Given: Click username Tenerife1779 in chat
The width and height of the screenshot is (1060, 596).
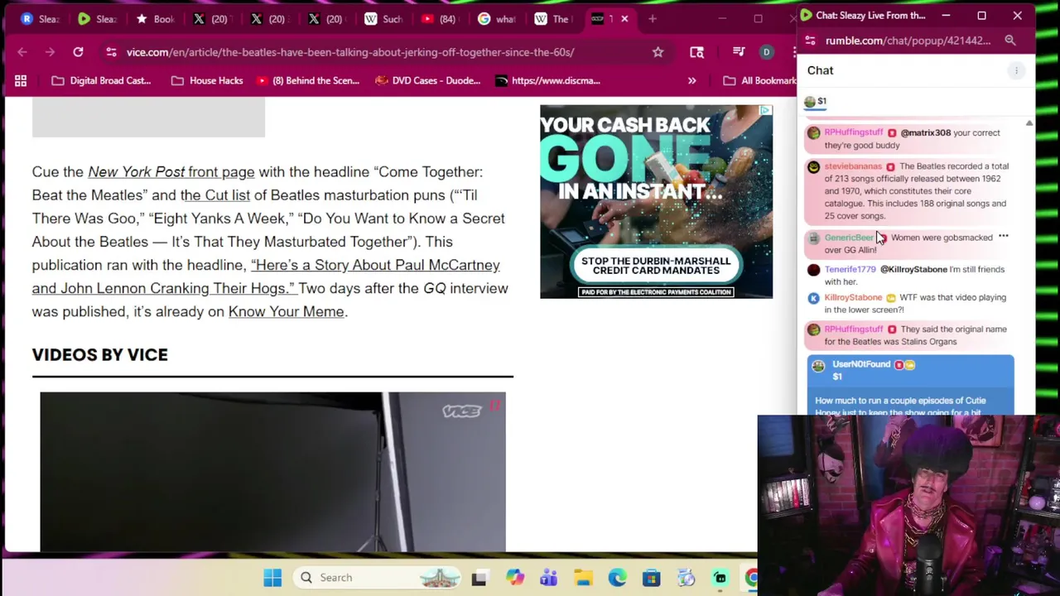Looking at the screenshot, I should (x=850, y=269).
